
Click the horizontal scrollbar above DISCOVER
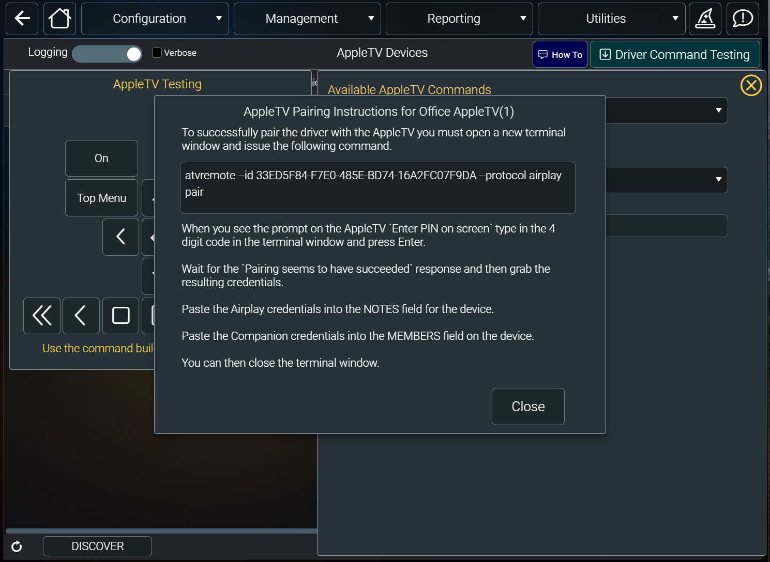(161, 530)
